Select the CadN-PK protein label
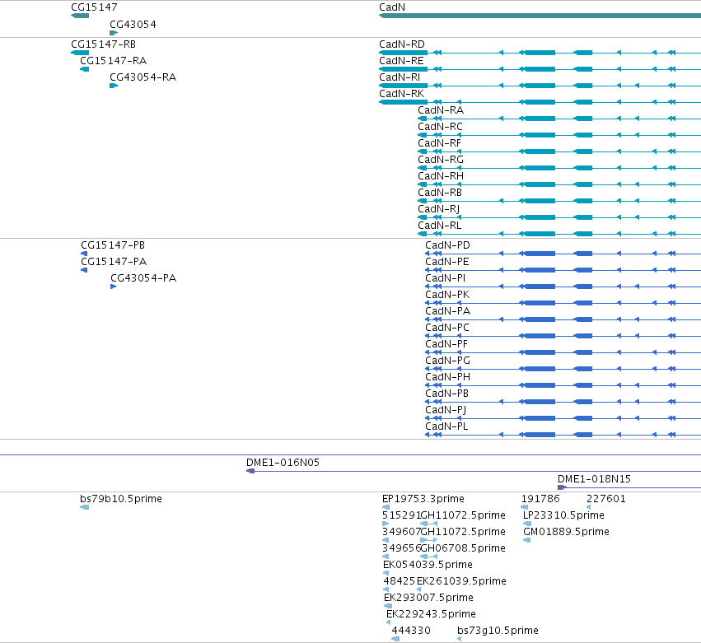 447,295
